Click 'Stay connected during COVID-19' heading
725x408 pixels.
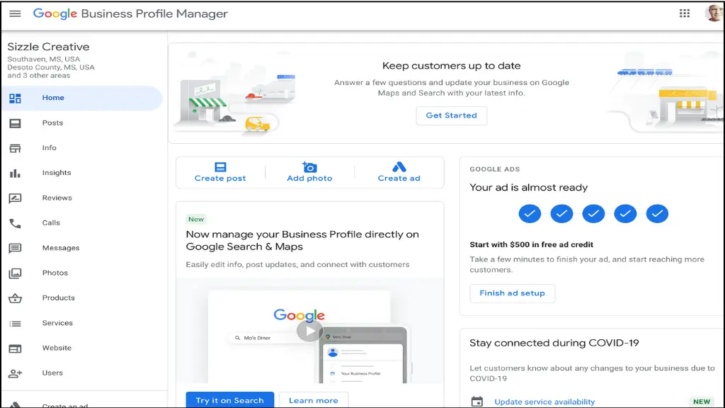(554, 343)
